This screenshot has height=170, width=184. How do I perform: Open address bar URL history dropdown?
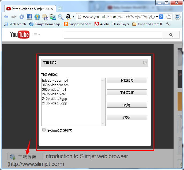[157, 17]
